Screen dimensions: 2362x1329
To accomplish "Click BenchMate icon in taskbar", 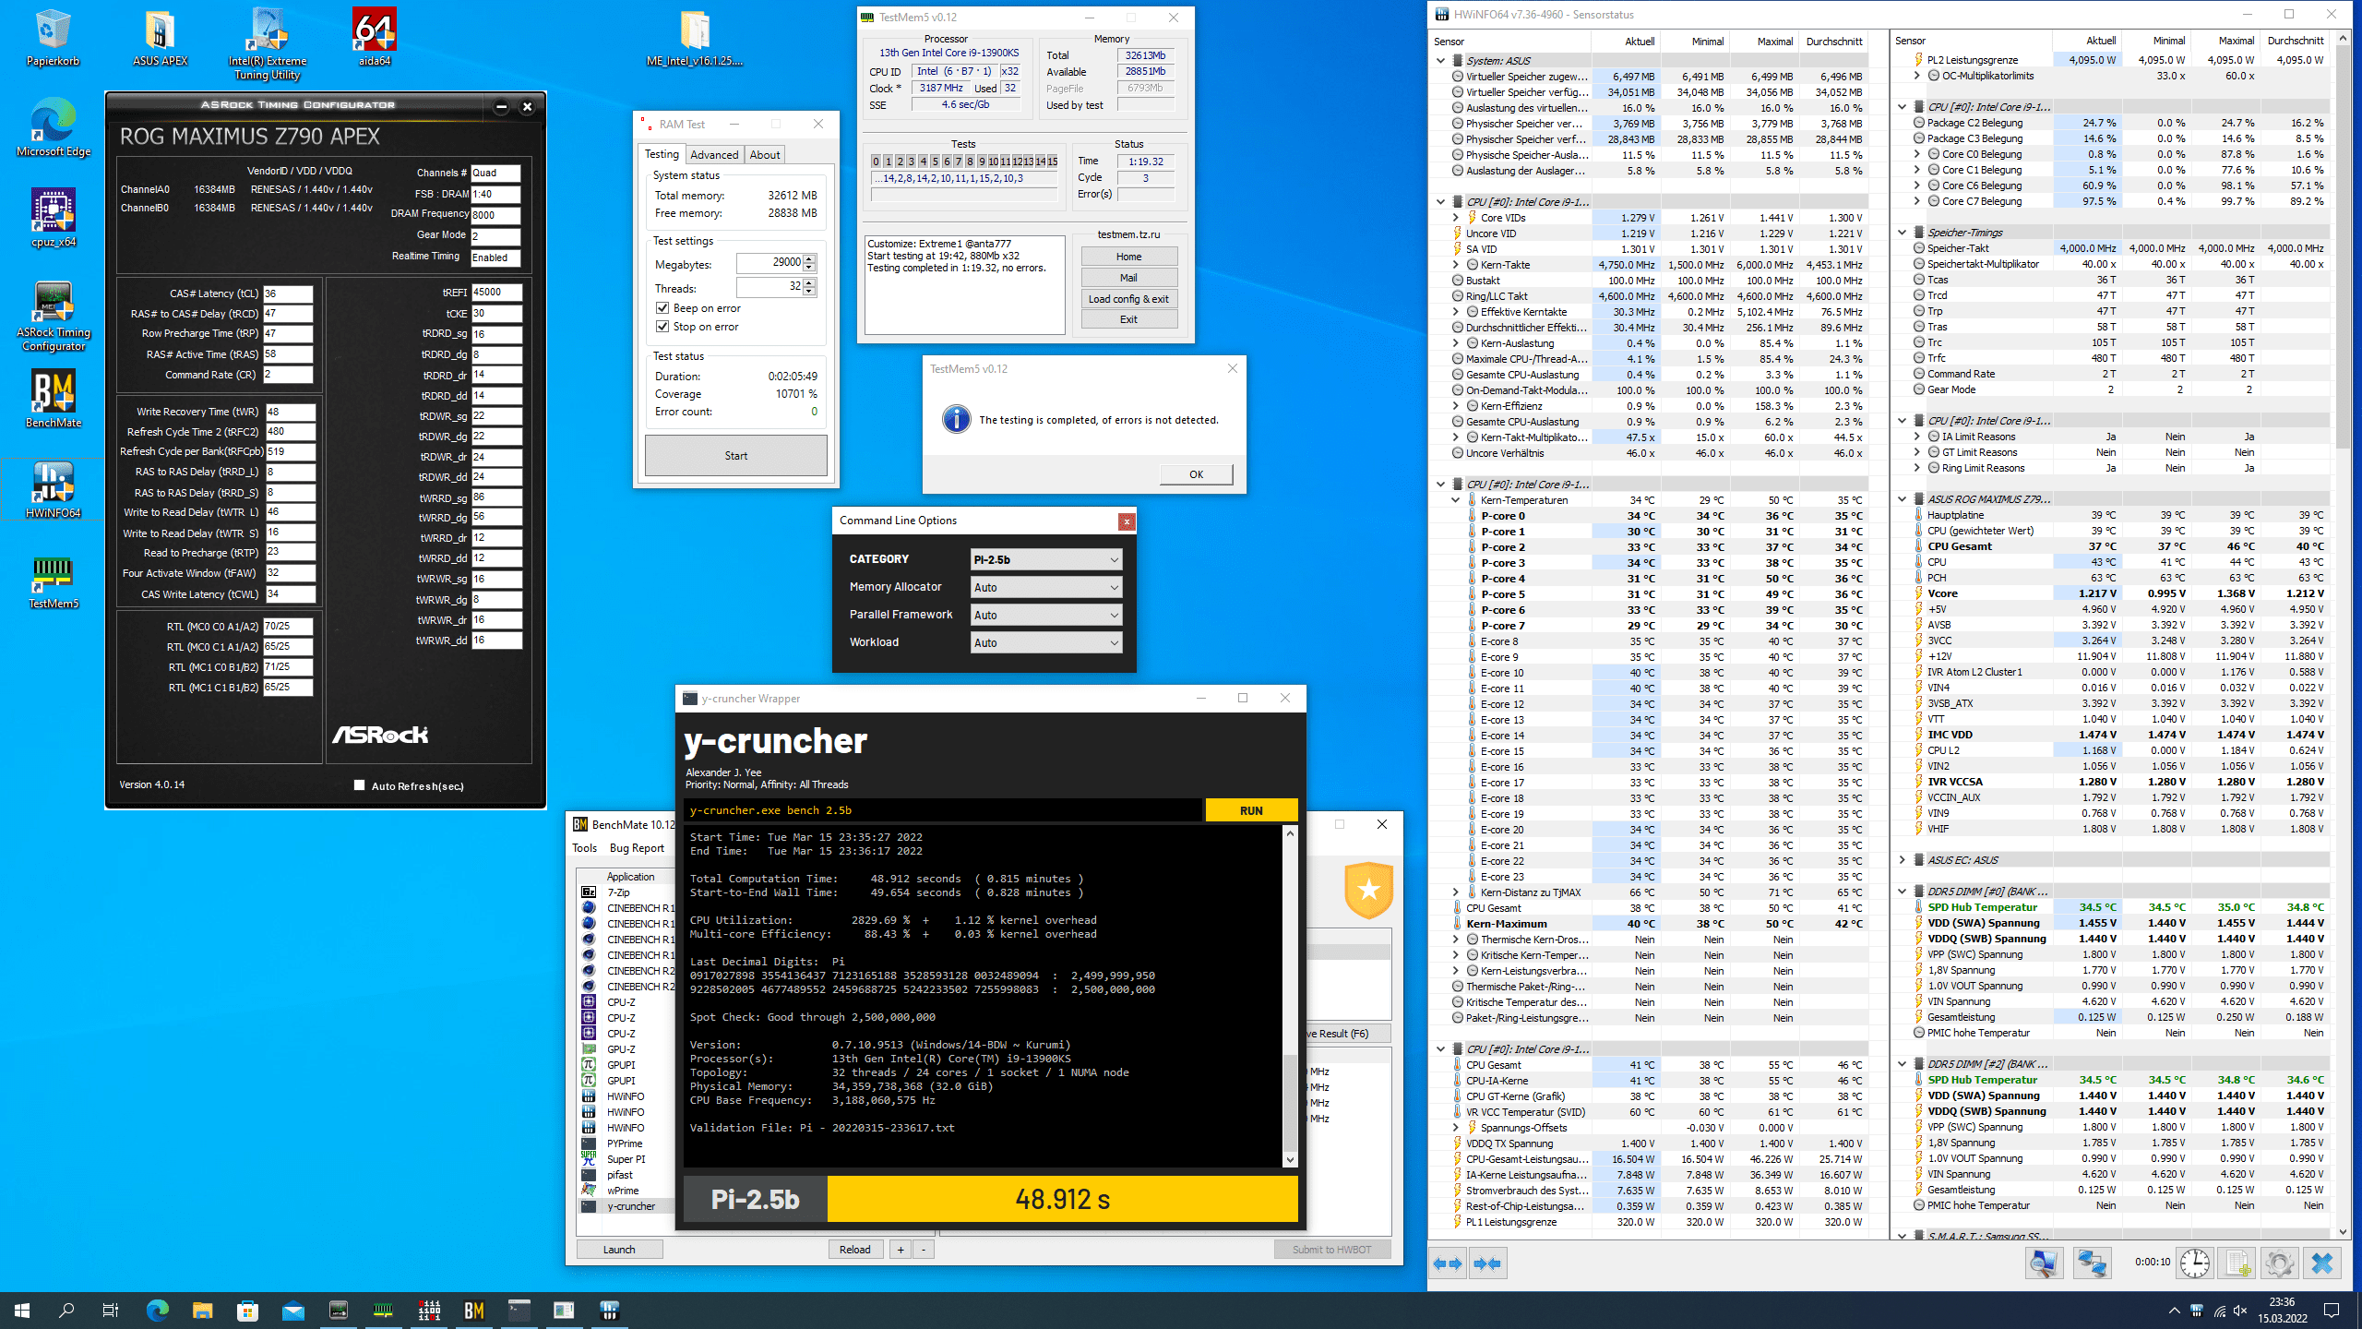I will click(x=473, y=1311).
